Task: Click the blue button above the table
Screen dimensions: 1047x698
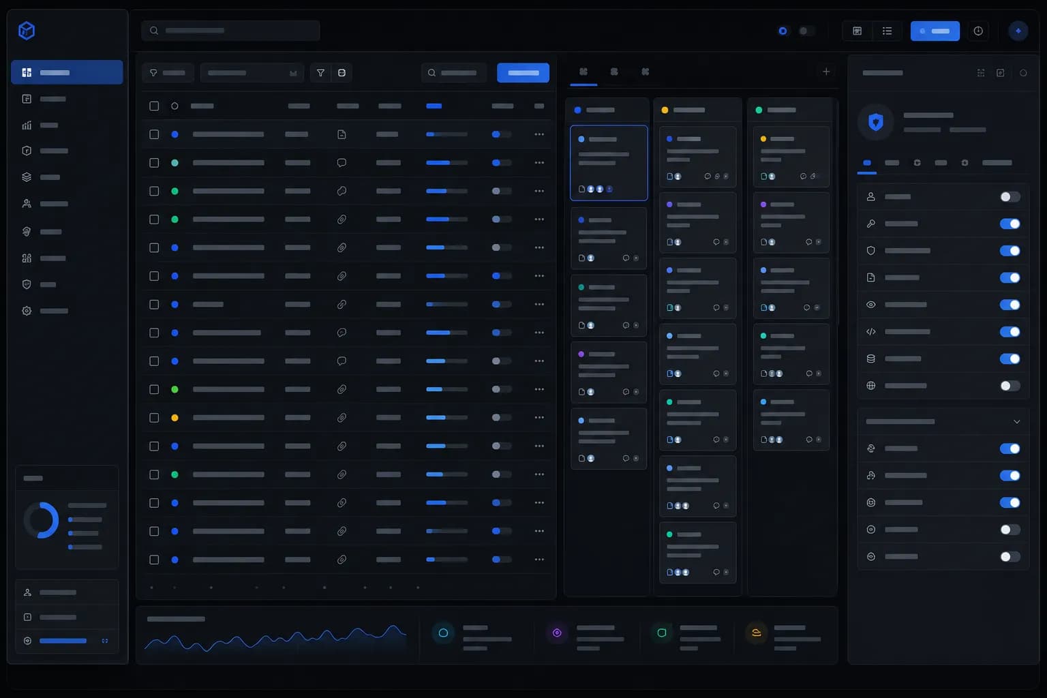Action: coord(523,73)
